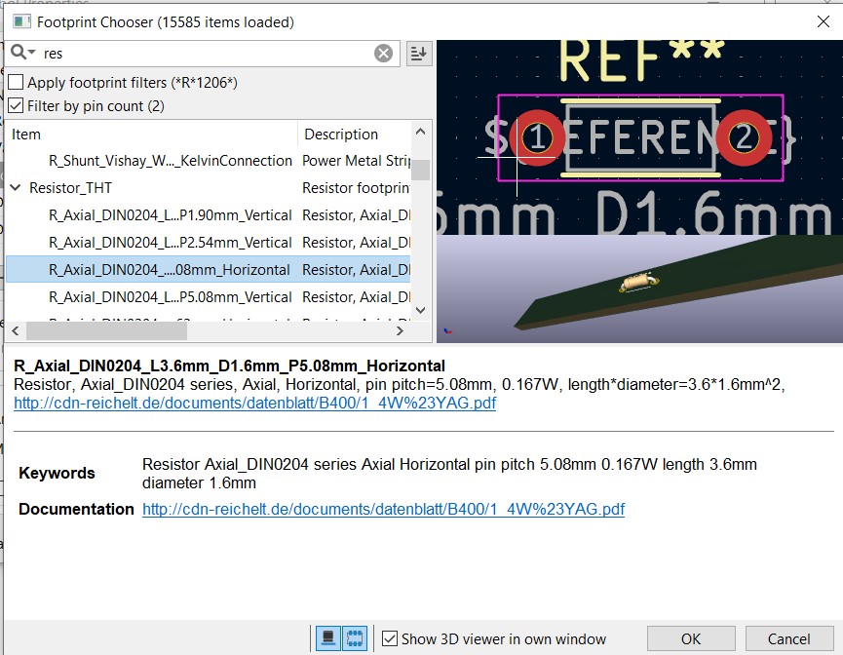Select the highlighted 08mm_Horizontal footprint row

[208, 269]
